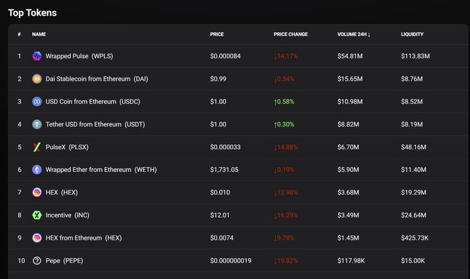
Task: Click the 14.88% price change value
Action: coord(285,147)
